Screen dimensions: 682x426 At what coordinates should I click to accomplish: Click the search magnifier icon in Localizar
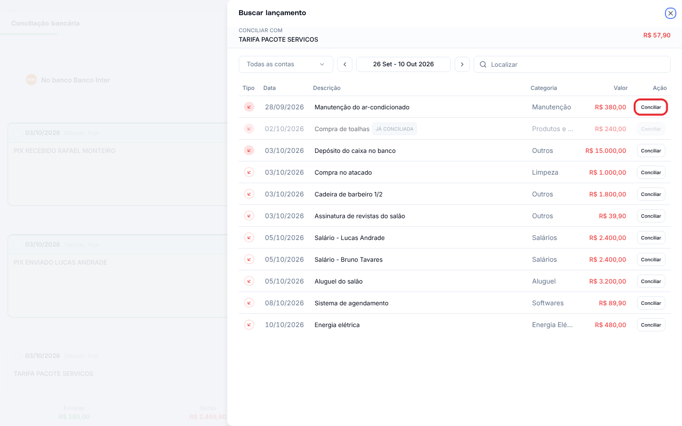pyautogui.click(x=483, y=64)
